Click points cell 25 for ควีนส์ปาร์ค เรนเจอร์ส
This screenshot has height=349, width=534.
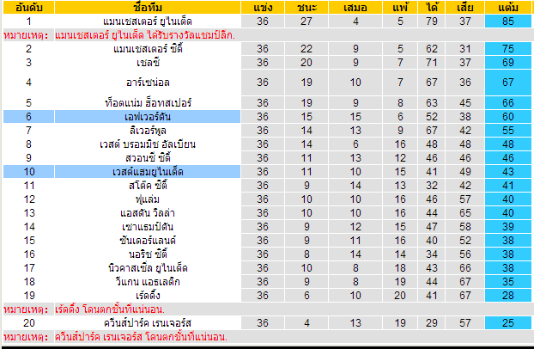click(x=507, y=322)
